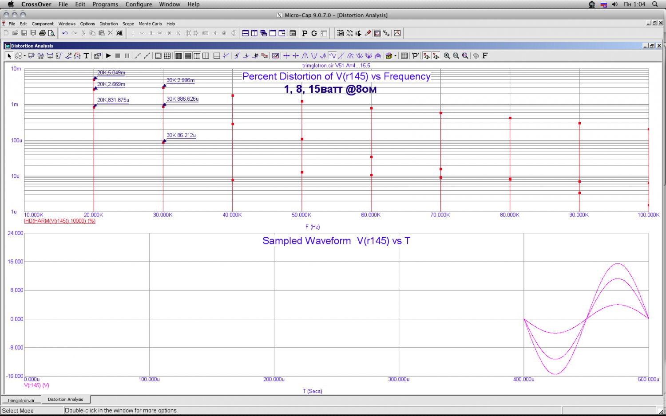Open the Distortion menu
The width and height of the screenshot is (666, 416).
pyautogui.click(x=108, y=24)
